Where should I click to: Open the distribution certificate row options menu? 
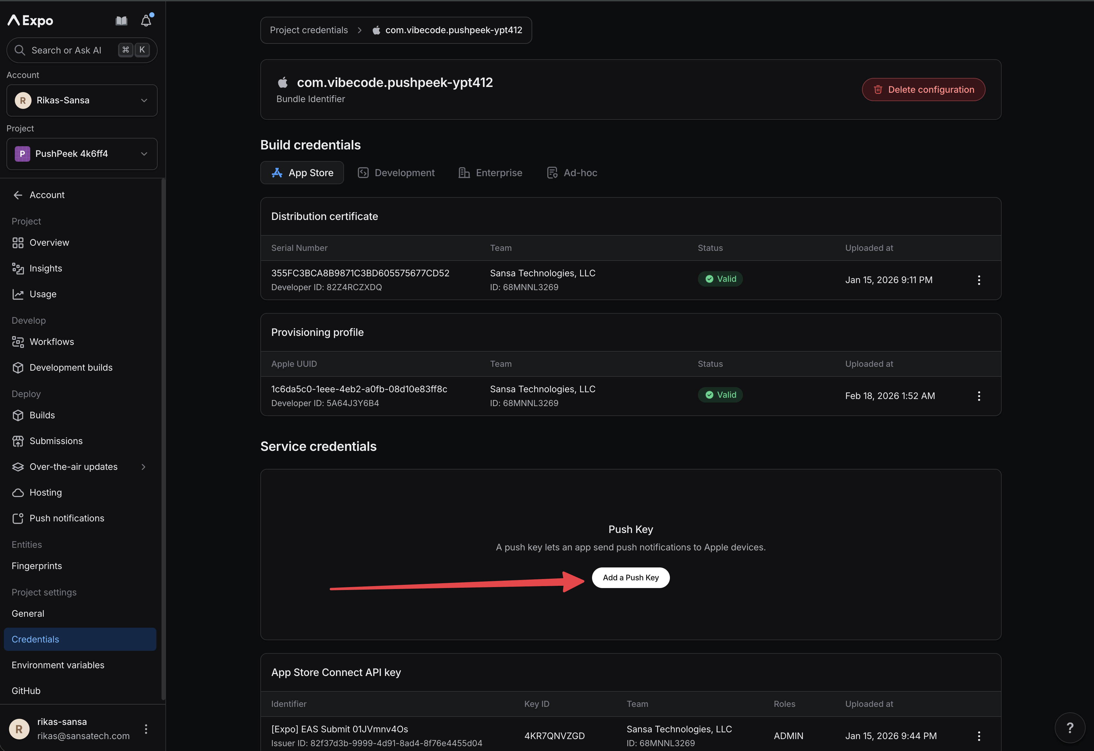point(979,280)
